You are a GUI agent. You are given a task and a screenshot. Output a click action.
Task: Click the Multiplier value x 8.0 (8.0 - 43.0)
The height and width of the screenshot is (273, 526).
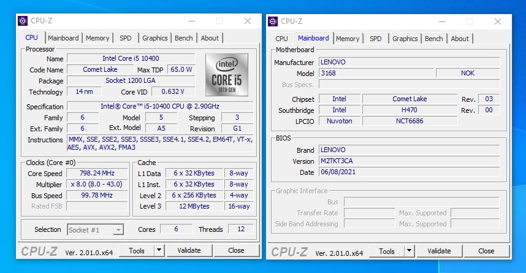97,184
